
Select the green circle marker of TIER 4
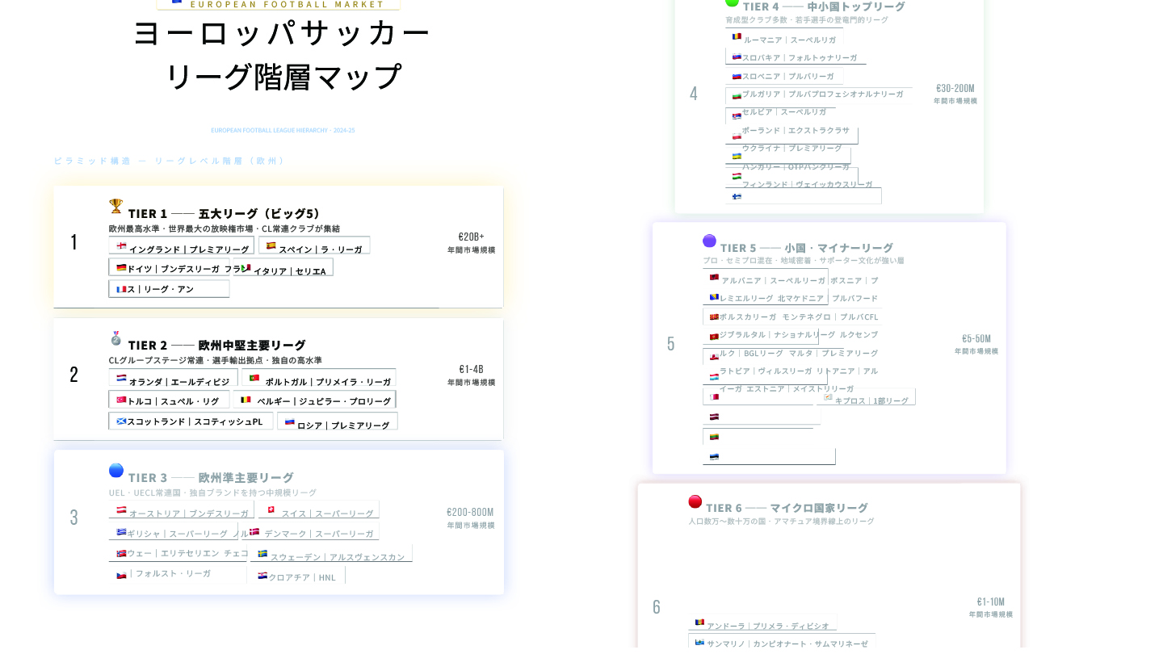[732, 2]
